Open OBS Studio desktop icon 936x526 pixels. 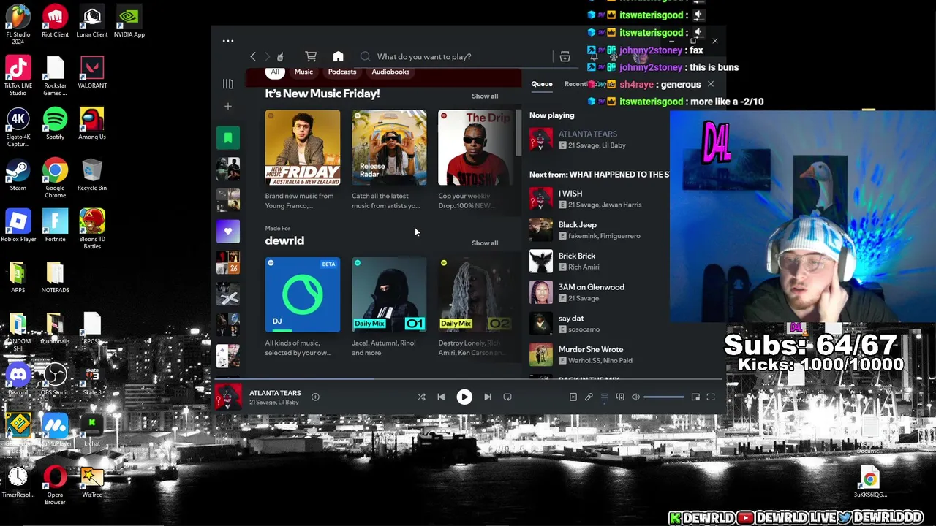coord(55,380)
